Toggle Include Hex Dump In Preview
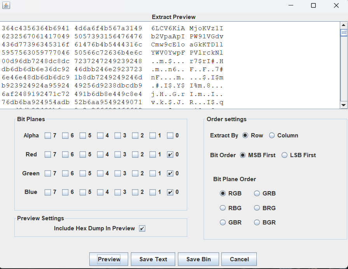Viewport: 348px width, 269px height. tap(142, 228)
